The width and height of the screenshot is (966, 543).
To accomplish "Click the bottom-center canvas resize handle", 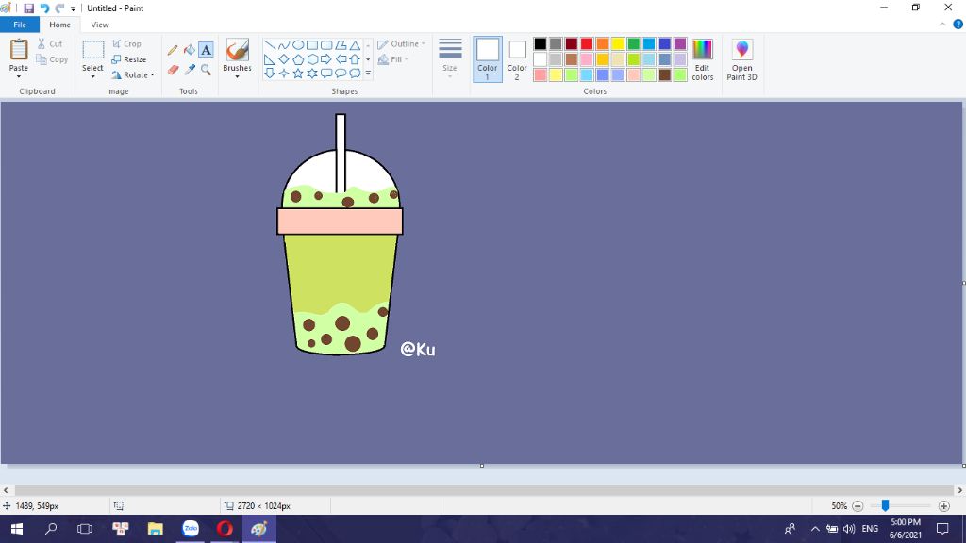I will coord(482,466).
